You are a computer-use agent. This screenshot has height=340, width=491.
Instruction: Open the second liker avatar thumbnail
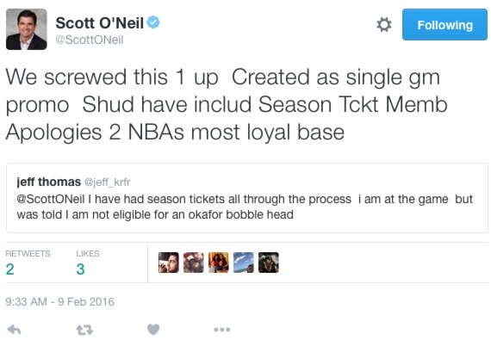point(194,263)
